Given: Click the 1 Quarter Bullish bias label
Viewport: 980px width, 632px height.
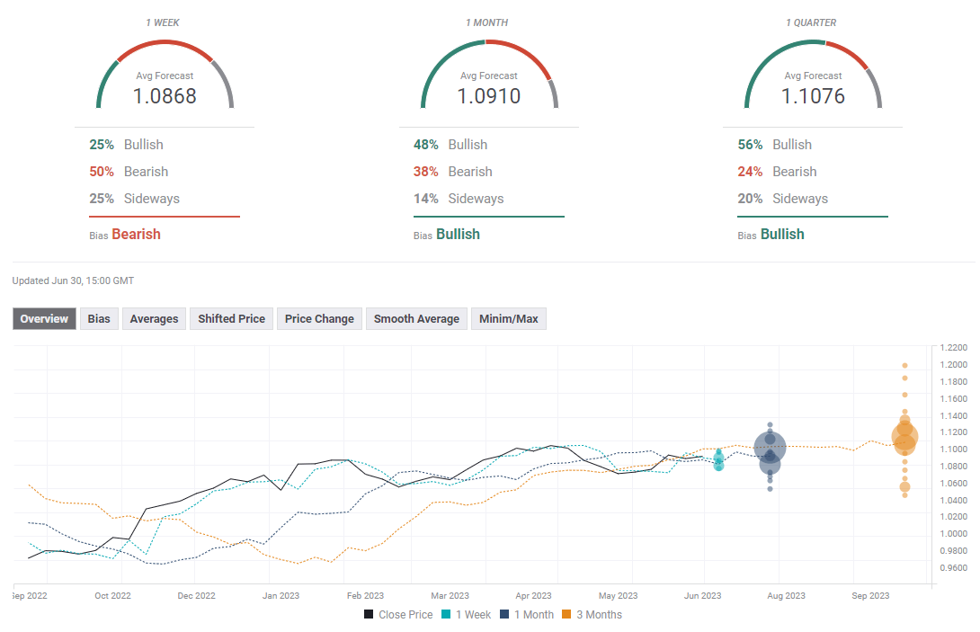Looking at the screenshot, I should pyautogui.click(x=782, y=235).
